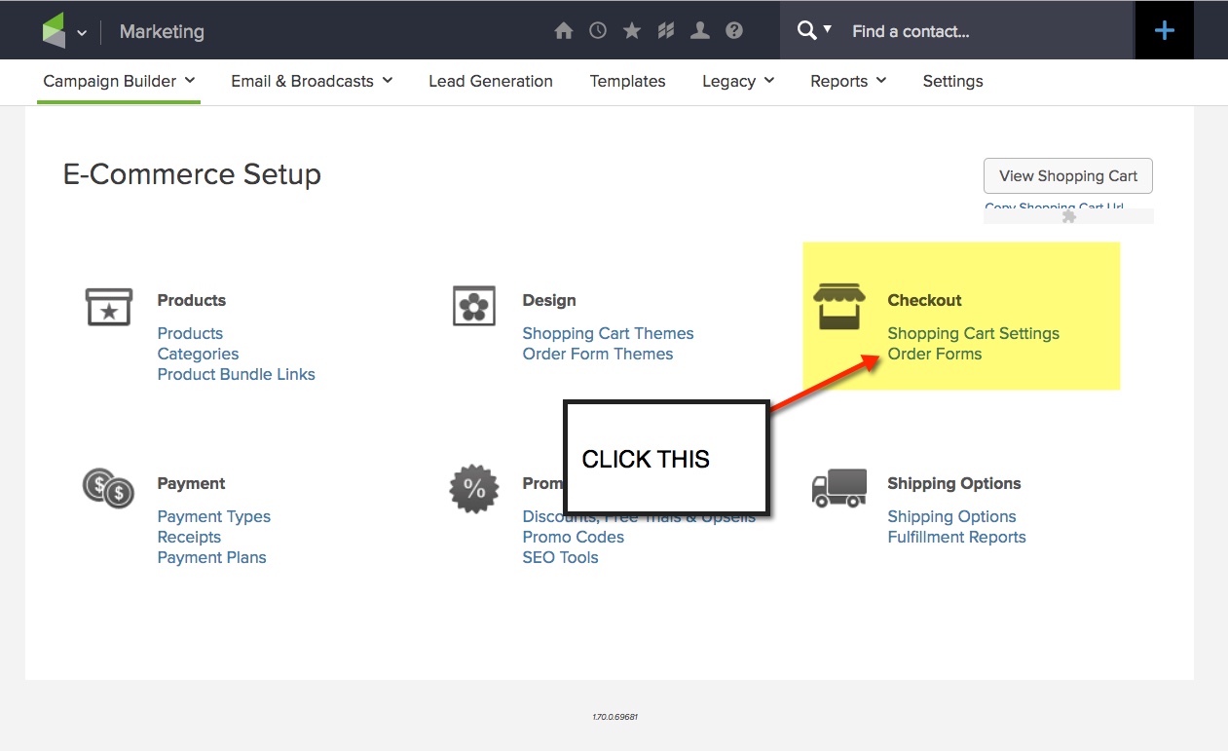Open the Templates menu item
The width and height of the screenshot is (1228, 751).
pos(627,81)
